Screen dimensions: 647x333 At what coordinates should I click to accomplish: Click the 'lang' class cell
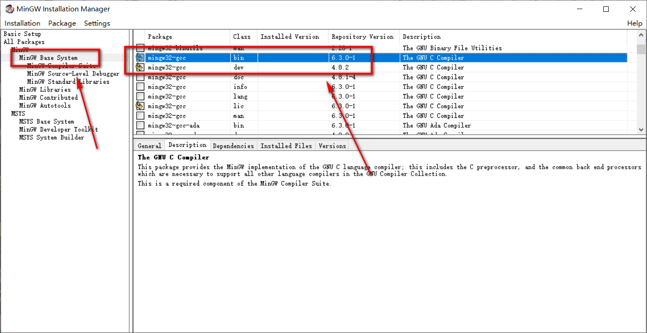coord(240,96)
